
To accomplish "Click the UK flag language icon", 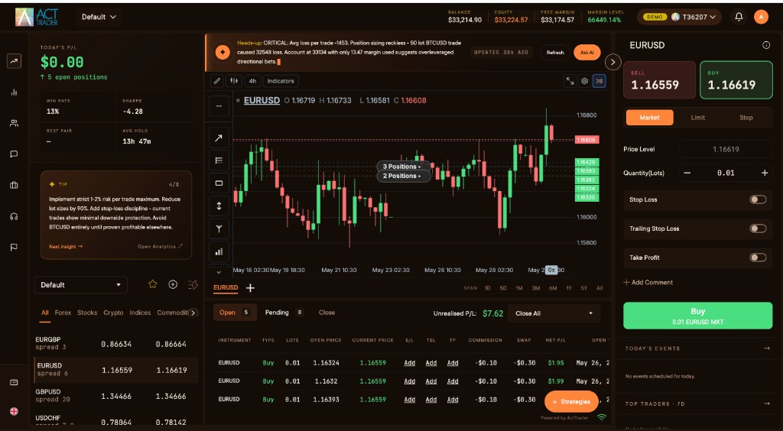I will click(x=14, y=412).
